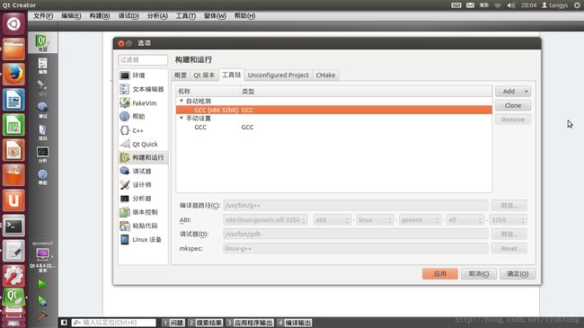Open the generic flavor dropdown
This screenshot has height=328, width=584.
point(420,220)
